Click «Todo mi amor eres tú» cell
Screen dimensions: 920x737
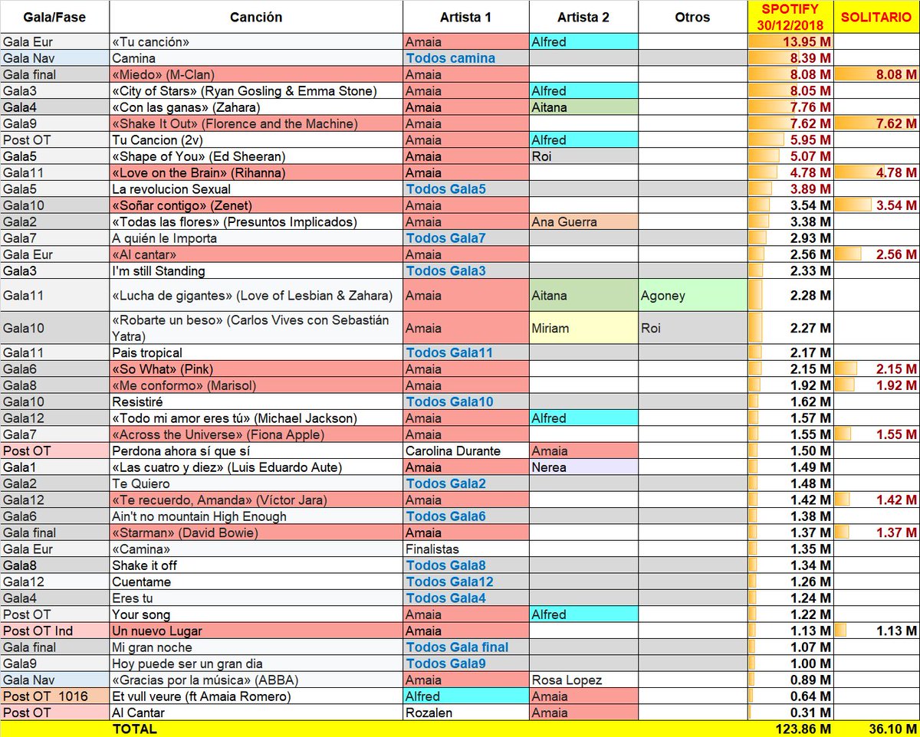[256, 418]
